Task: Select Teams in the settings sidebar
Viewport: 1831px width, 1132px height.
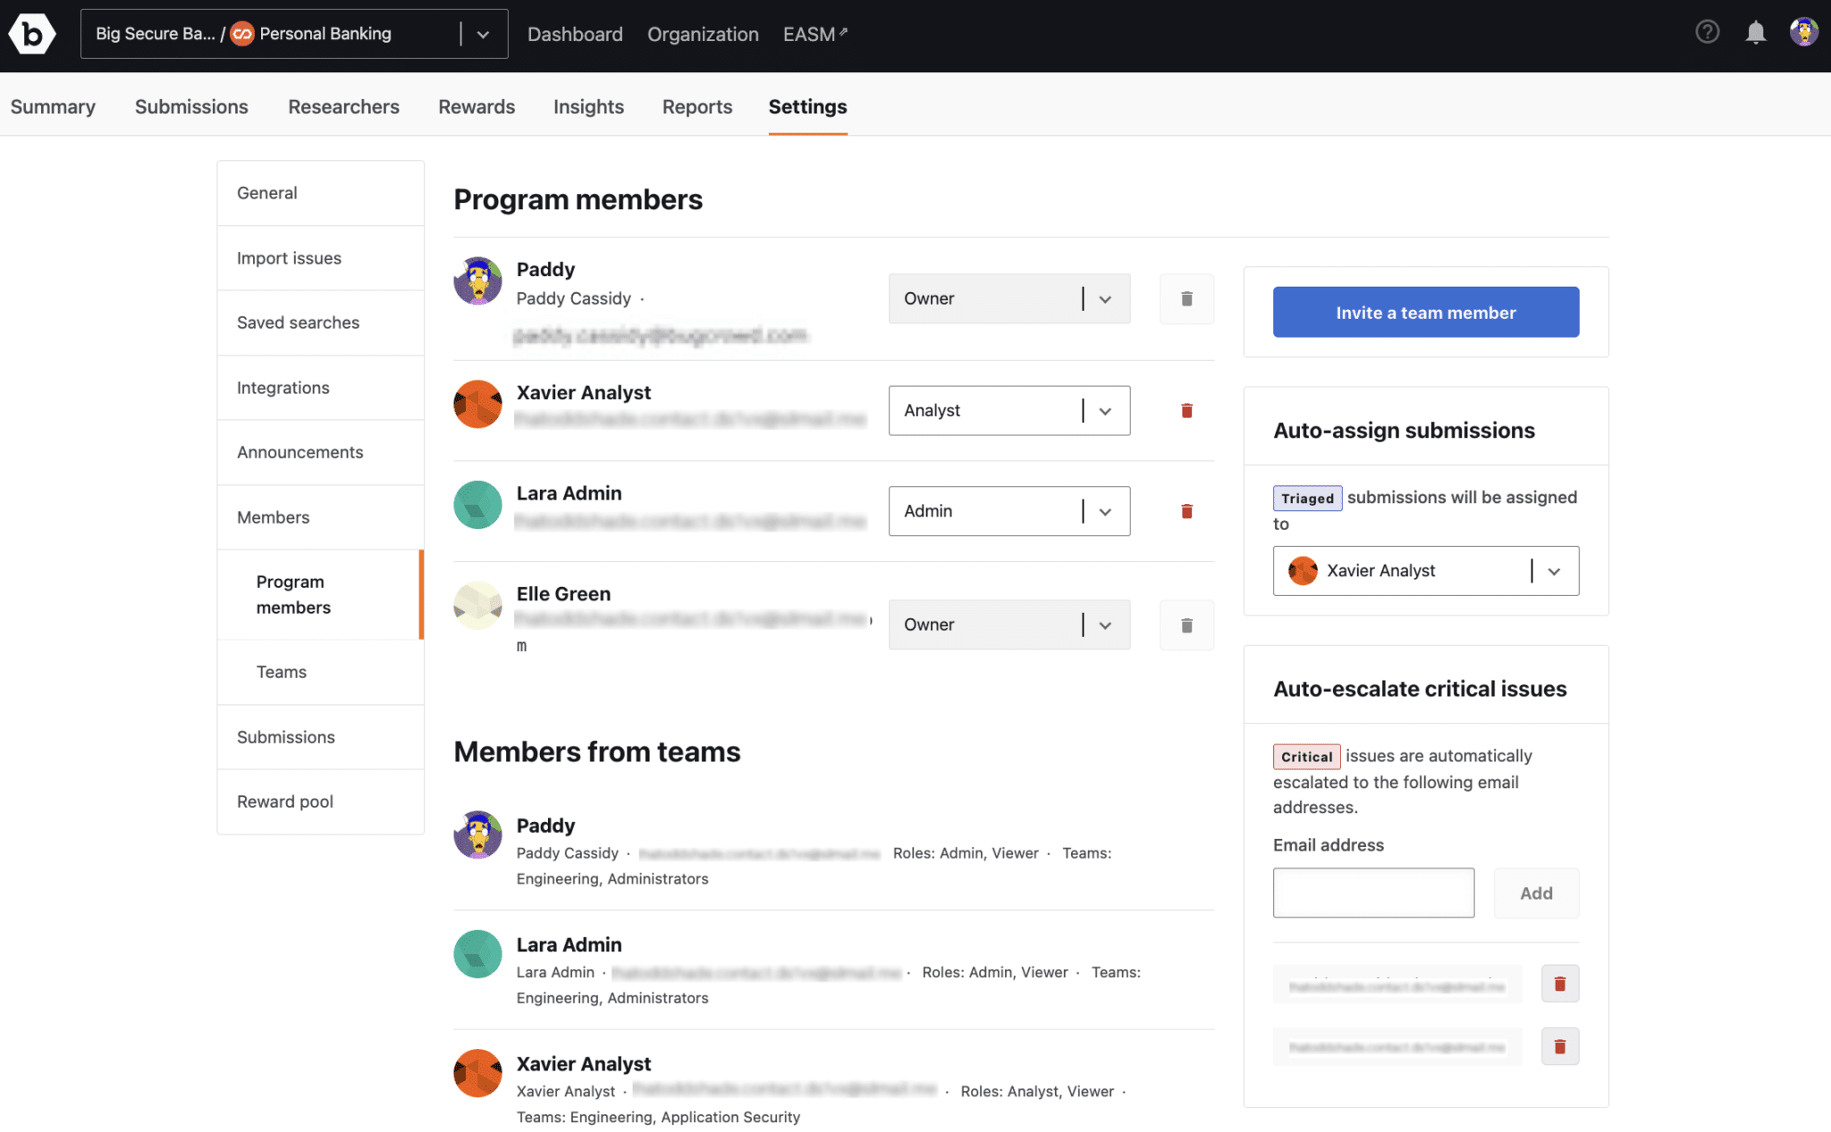Action: coord(281,671)
